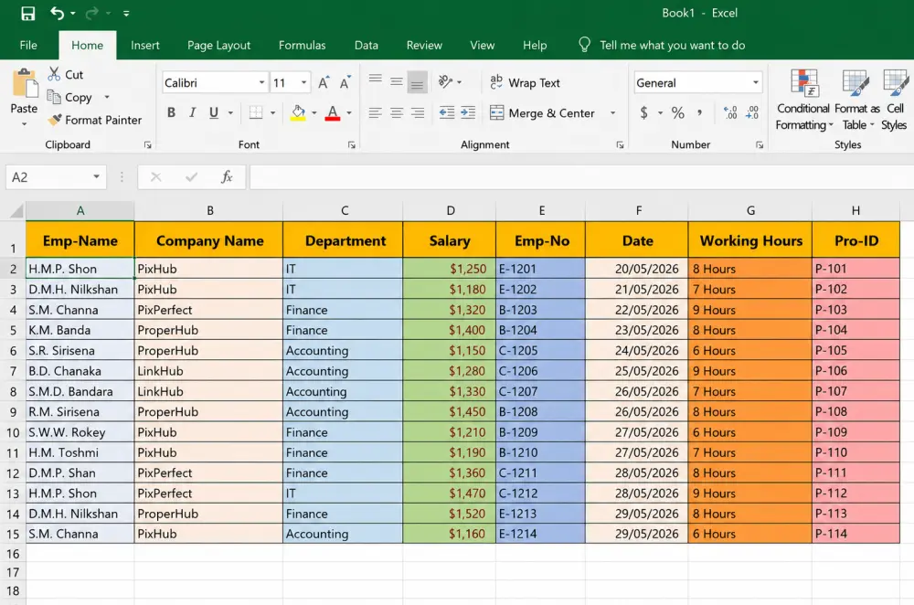
Task: Click the Orientation text angle icon
Action: click(445, 81)
